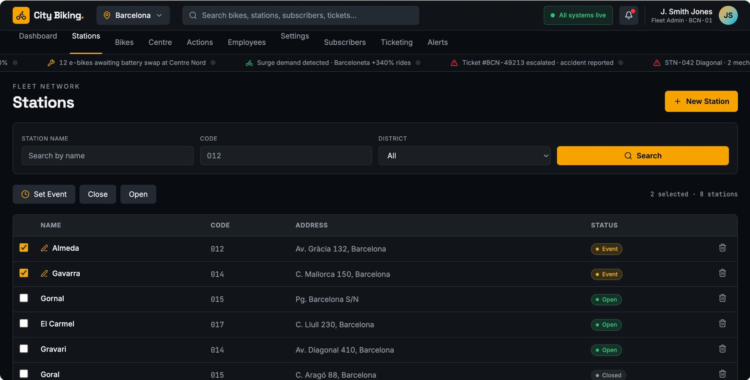
Task: Click the Open status badge for Gornal
Action: tap(606, 300)
